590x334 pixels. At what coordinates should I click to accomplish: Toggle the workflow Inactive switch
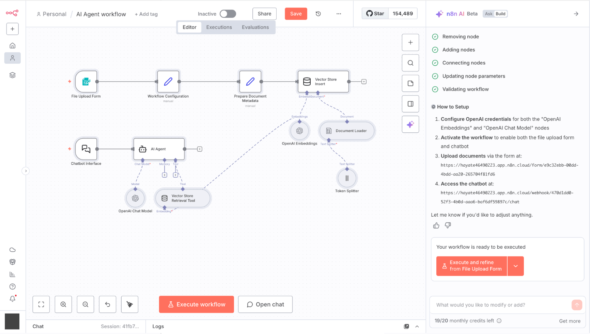(228, 14)
